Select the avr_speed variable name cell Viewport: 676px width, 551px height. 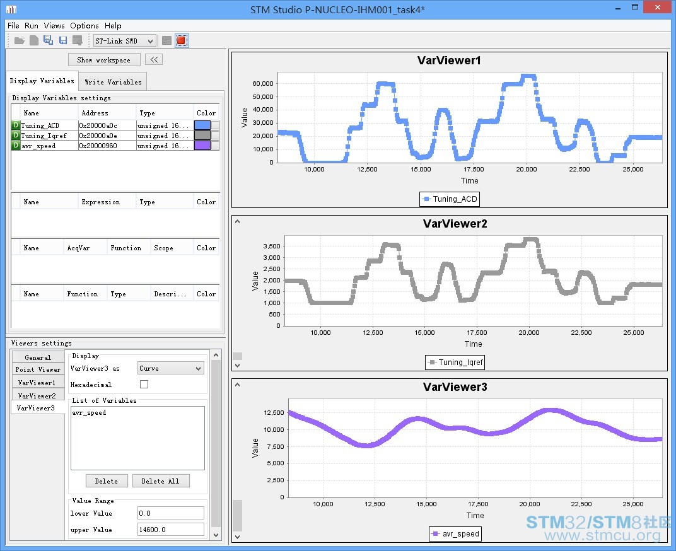click(x=49, y=146)
